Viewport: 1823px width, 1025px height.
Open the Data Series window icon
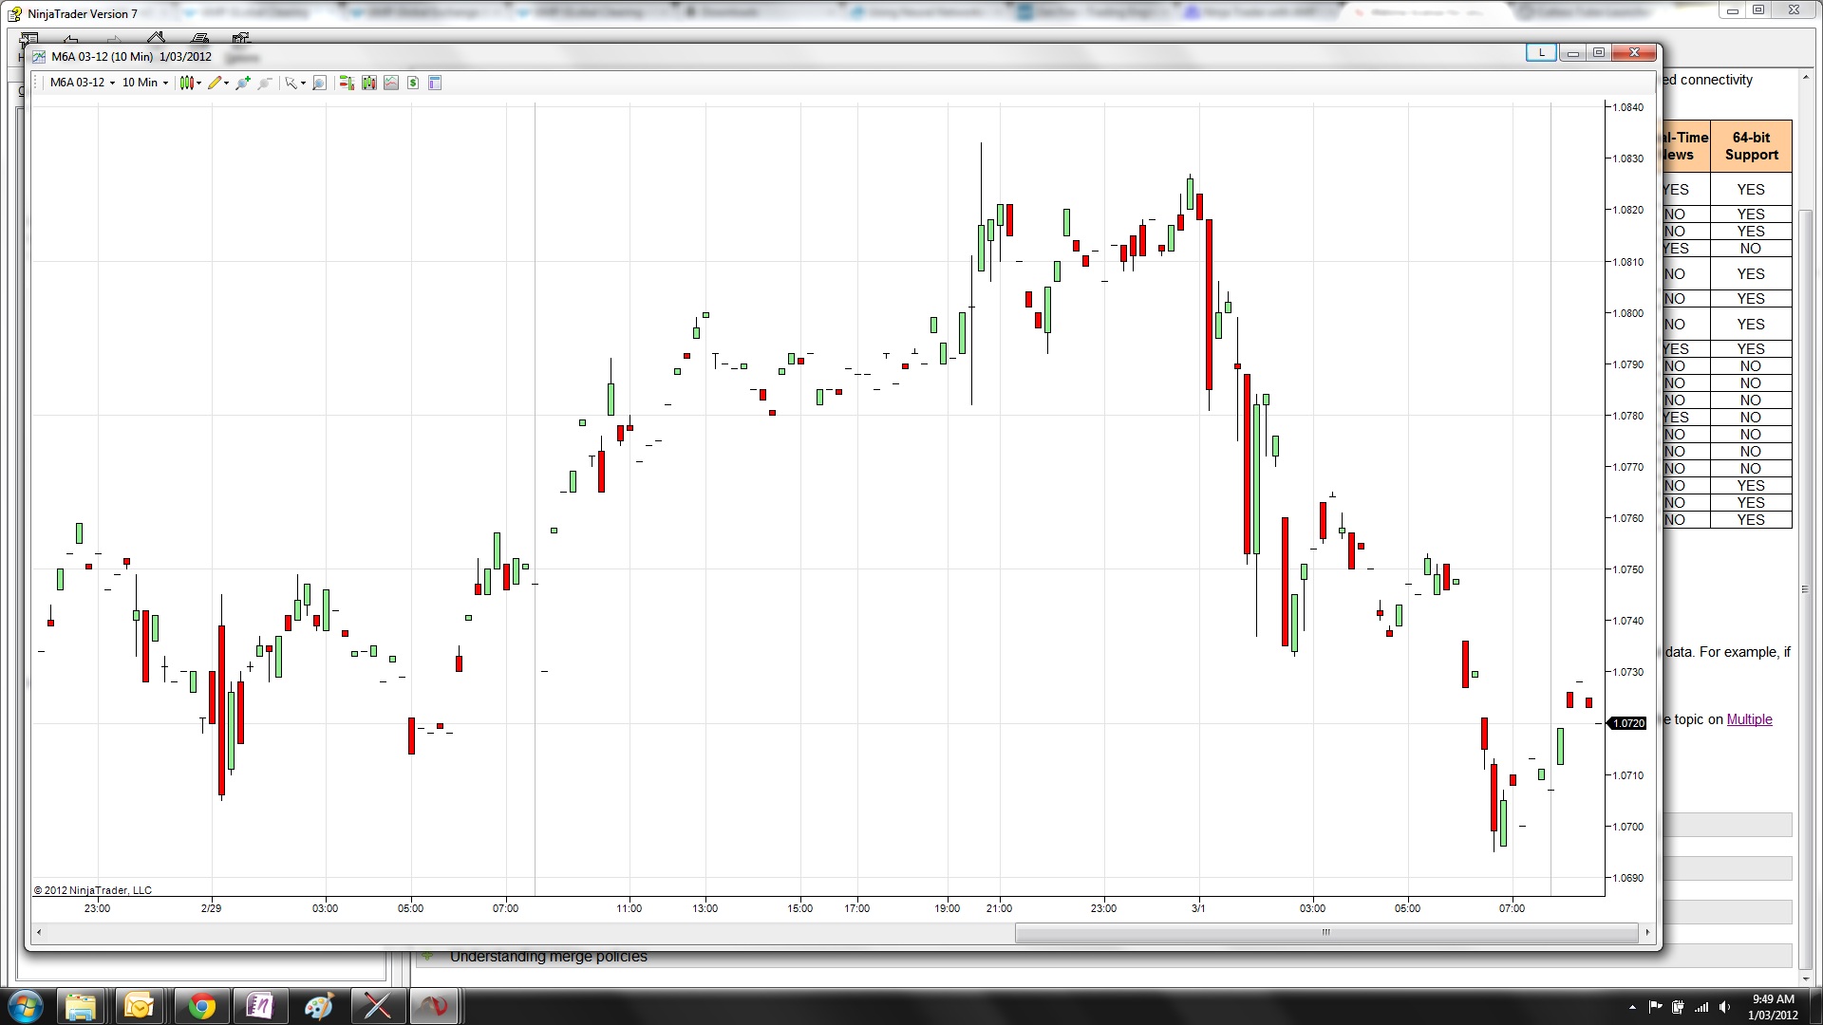pos(368,83)
